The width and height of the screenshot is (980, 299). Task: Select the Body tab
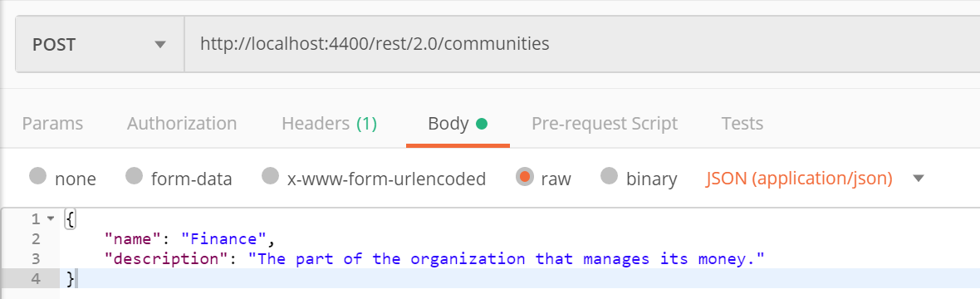click(458, 123)
